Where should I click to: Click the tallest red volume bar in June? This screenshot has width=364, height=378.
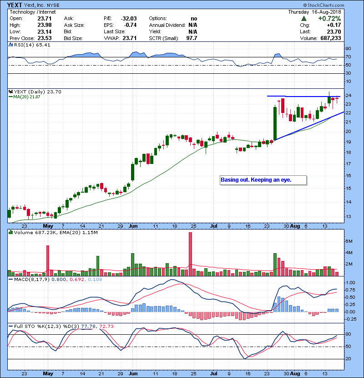(190, 254)
